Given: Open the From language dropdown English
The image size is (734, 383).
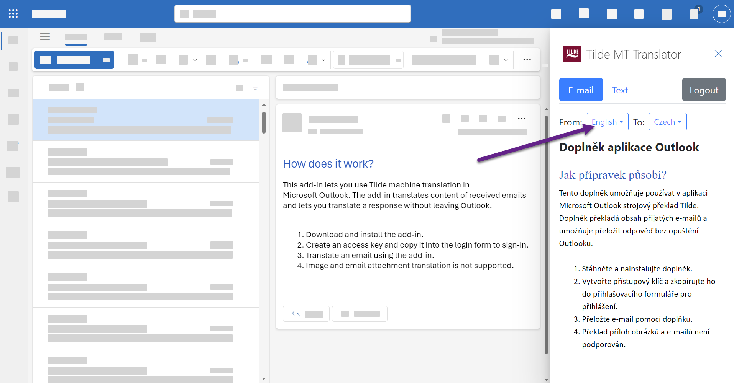Looking at the screenshot, I should coord(608,122).
